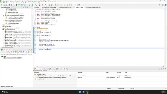Open the Source menu
167x94 pixels.
point(8,3)
